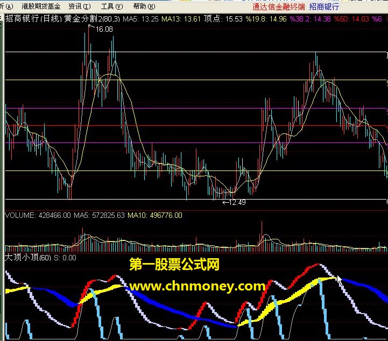
Task: Select the 招商银行(日线) chart title
Action: pos(34,19)
